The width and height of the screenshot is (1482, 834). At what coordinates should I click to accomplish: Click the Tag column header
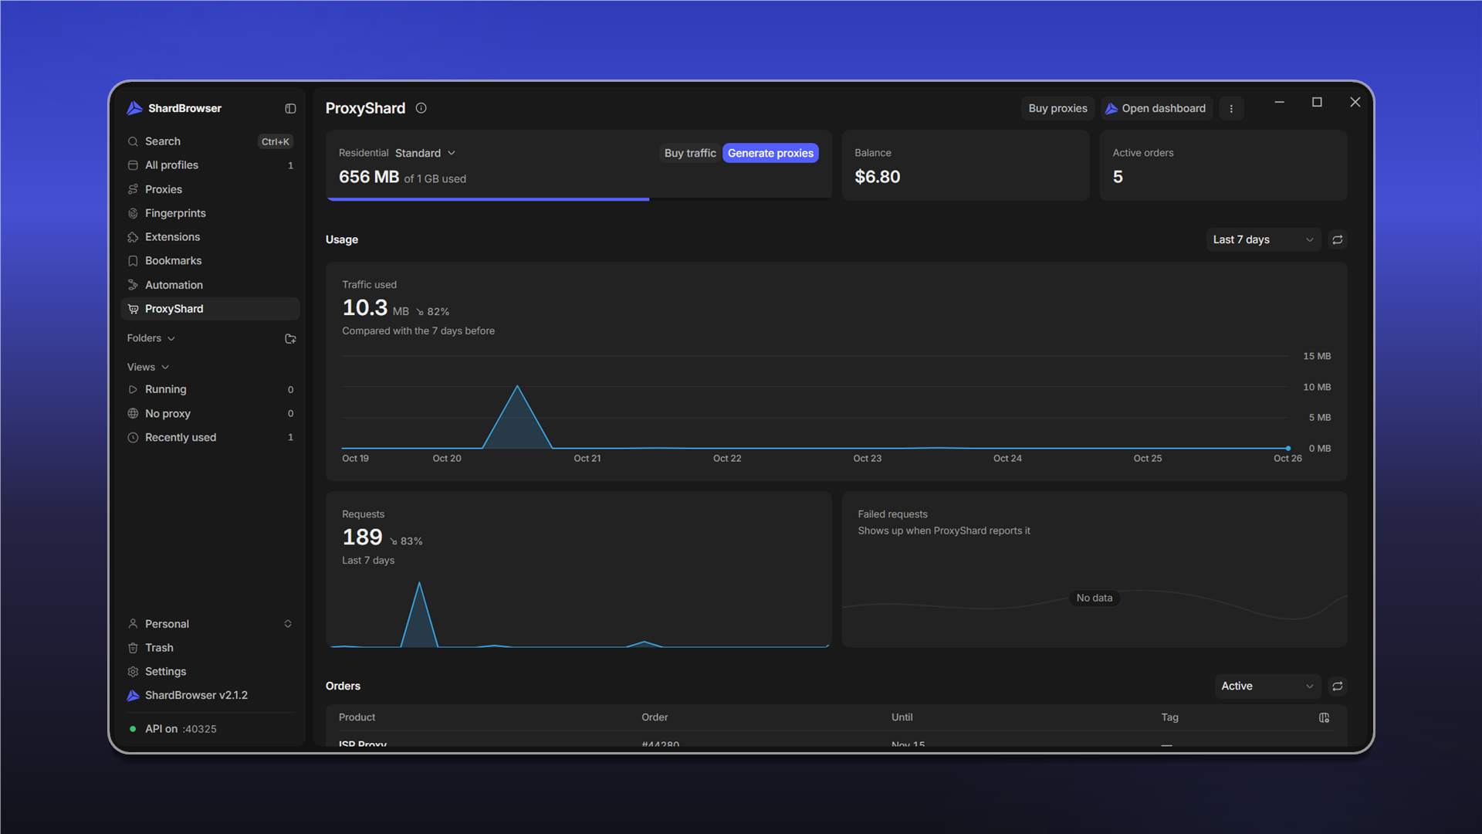pos(1169,717)
